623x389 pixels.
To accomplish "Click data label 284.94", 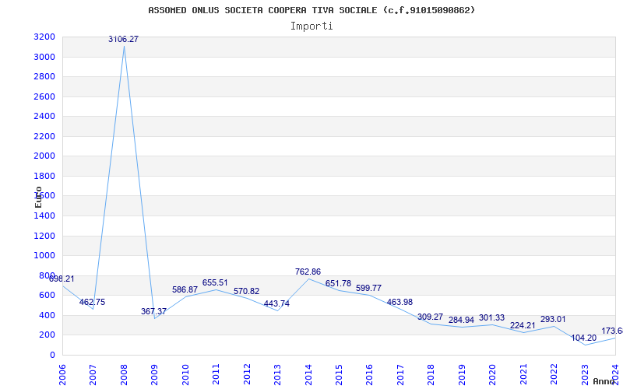I will pos(461,320).
